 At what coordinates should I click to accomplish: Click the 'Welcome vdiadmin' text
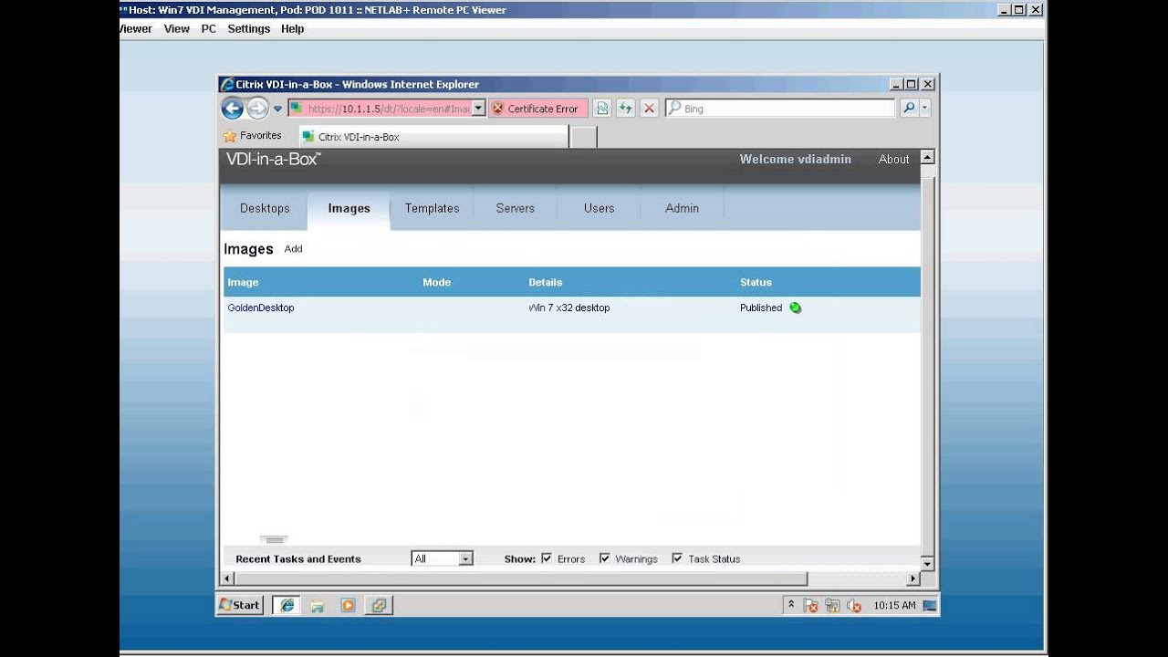tap(795, 159)
